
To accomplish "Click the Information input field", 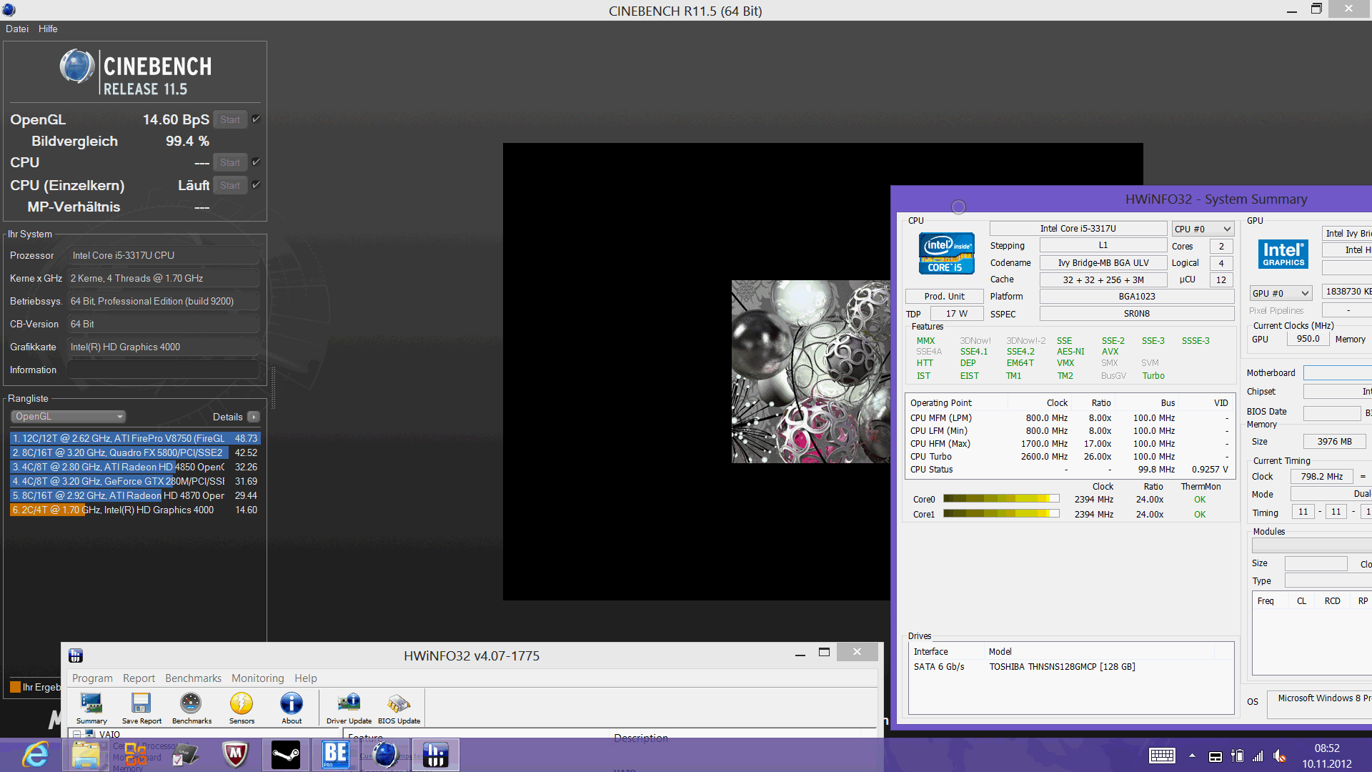I will 163,370.
